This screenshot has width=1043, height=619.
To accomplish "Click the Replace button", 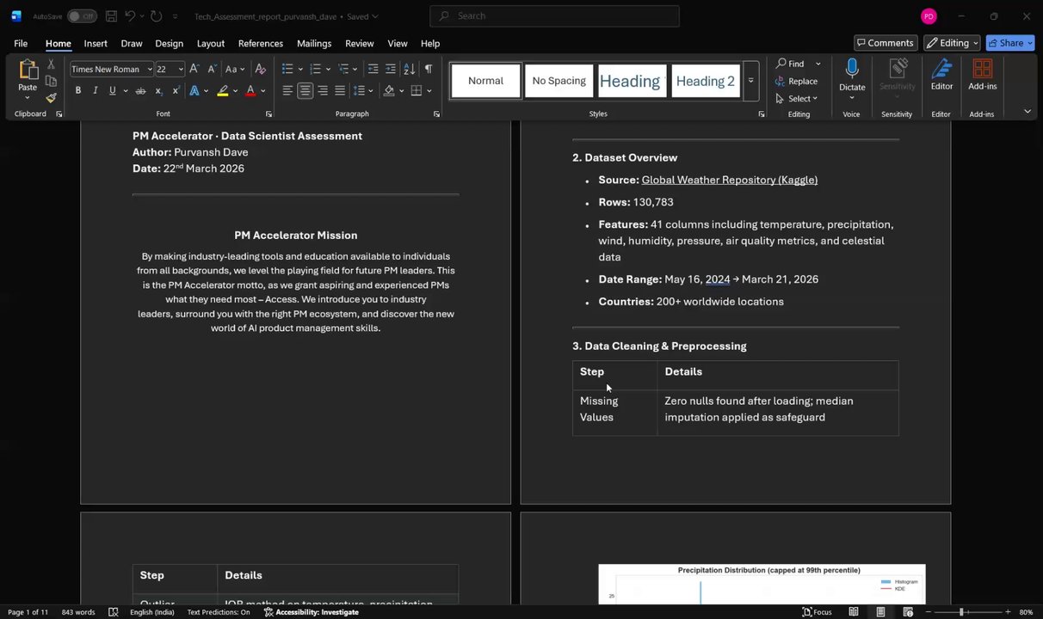I will coord(797,81).
